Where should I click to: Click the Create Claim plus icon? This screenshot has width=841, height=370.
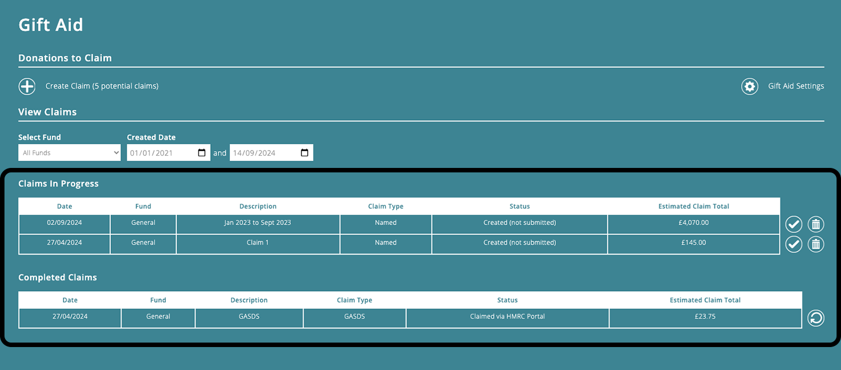point(27,86)
